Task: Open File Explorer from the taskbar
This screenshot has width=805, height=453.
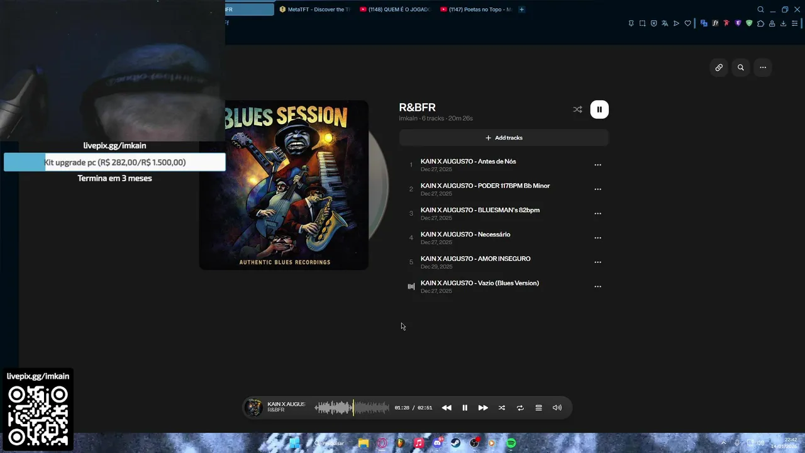Action: (364, 443)
